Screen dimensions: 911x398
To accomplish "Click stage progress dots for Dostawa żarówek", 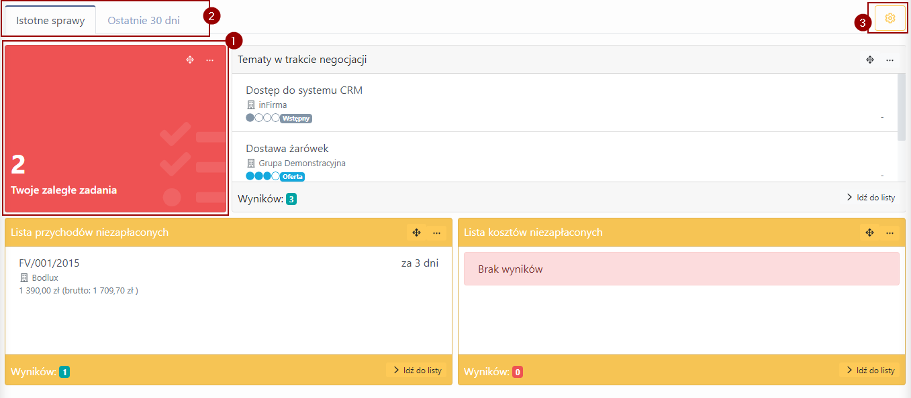I will [x=262, y=176].
